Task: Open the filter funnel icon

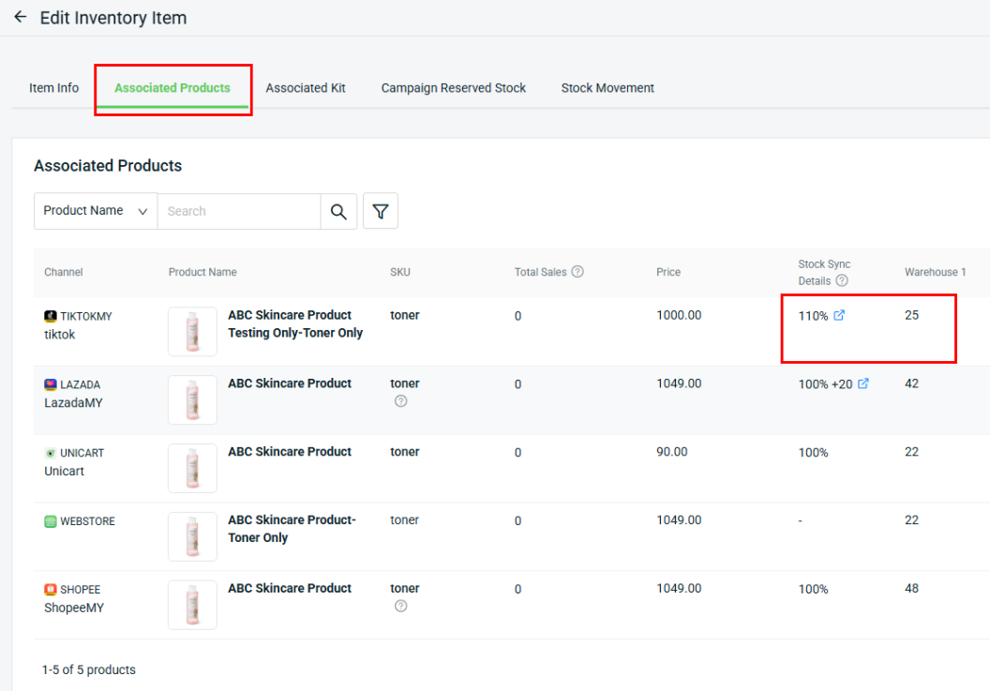Action: (381, 212)
